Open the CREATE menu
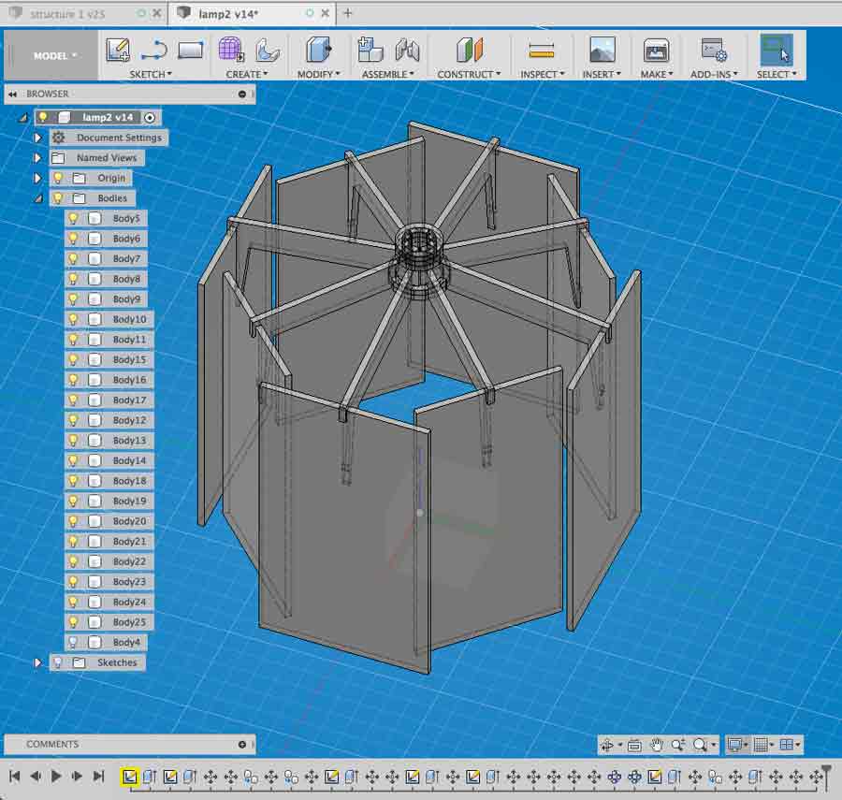Image resolution: width=842 pixels, height=800 pixels. 246,74
